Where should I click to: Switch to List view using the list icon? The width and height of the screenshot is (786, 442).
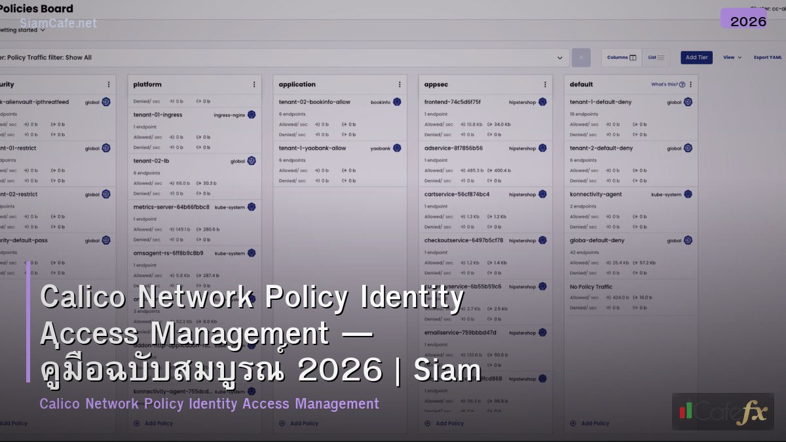tap(661, 57)
